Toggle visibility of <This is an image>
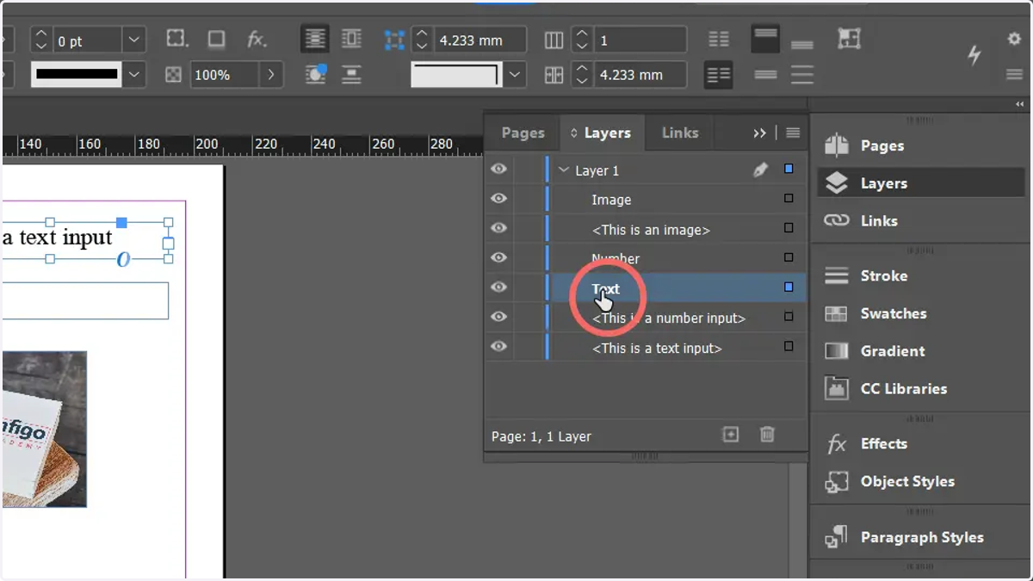This screenshot has width=1033, height=581. 498,228
